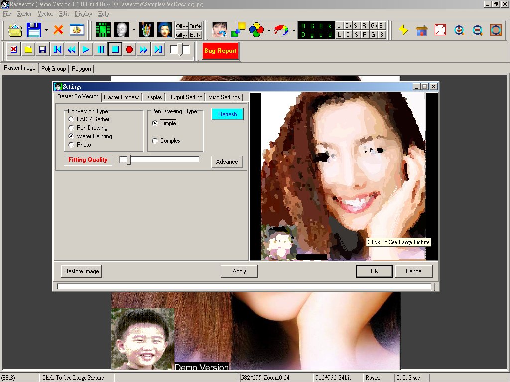Jump to first frame button

(57, 49)
